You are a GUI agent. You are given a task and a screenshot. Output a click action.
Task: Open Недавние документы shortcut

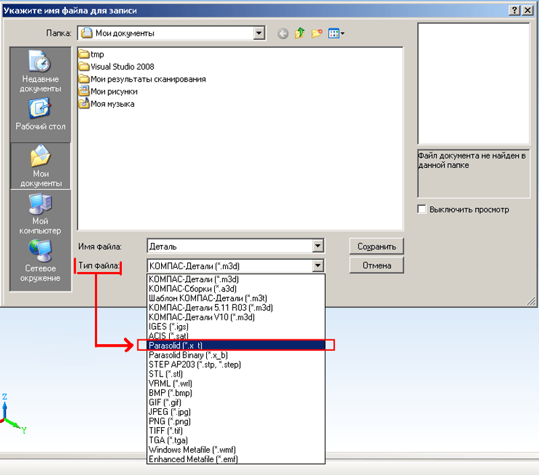40,72
